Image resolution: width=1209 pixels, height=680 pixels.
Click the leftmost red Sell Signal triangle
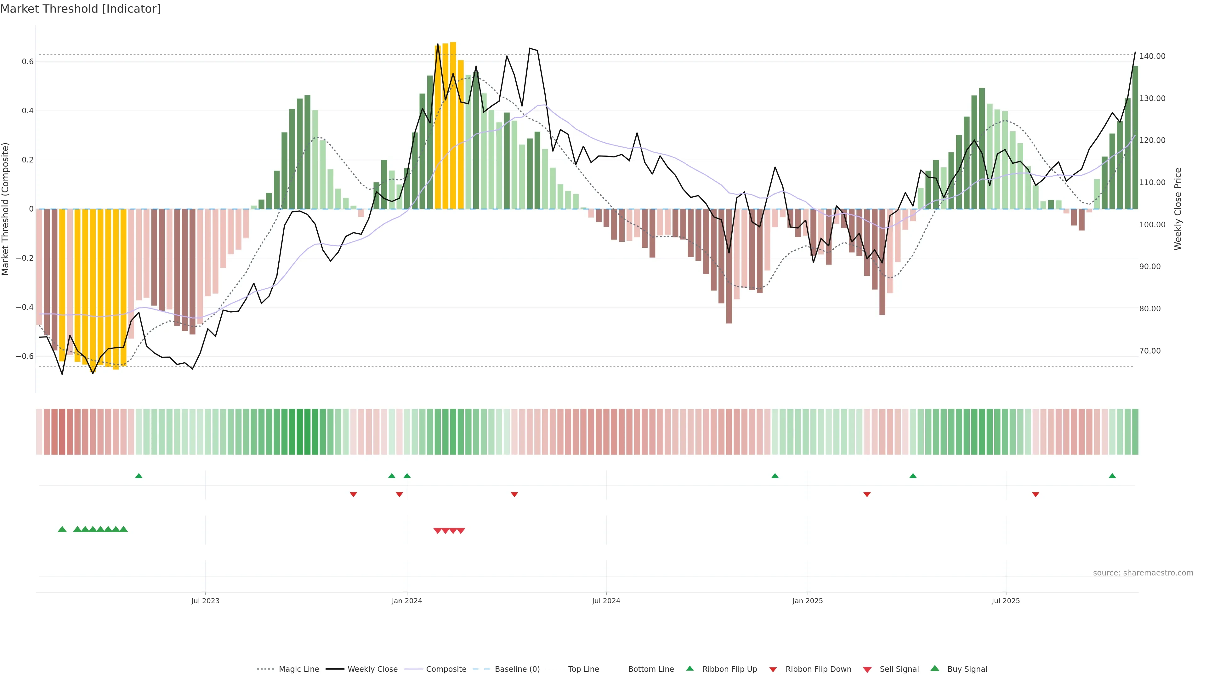[437, 531]
